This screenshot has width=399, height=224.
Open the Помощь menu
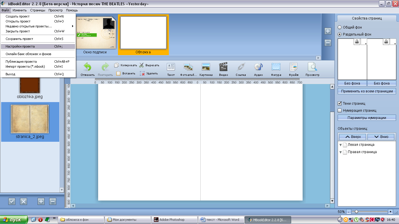[72, 10]
